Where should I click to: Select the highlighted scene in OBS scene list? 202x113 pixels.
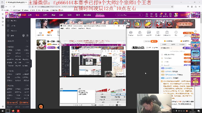coord(68,91)
